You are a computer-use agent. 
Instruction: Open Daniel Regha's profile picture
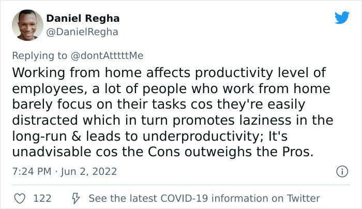(x=27, y=25)
